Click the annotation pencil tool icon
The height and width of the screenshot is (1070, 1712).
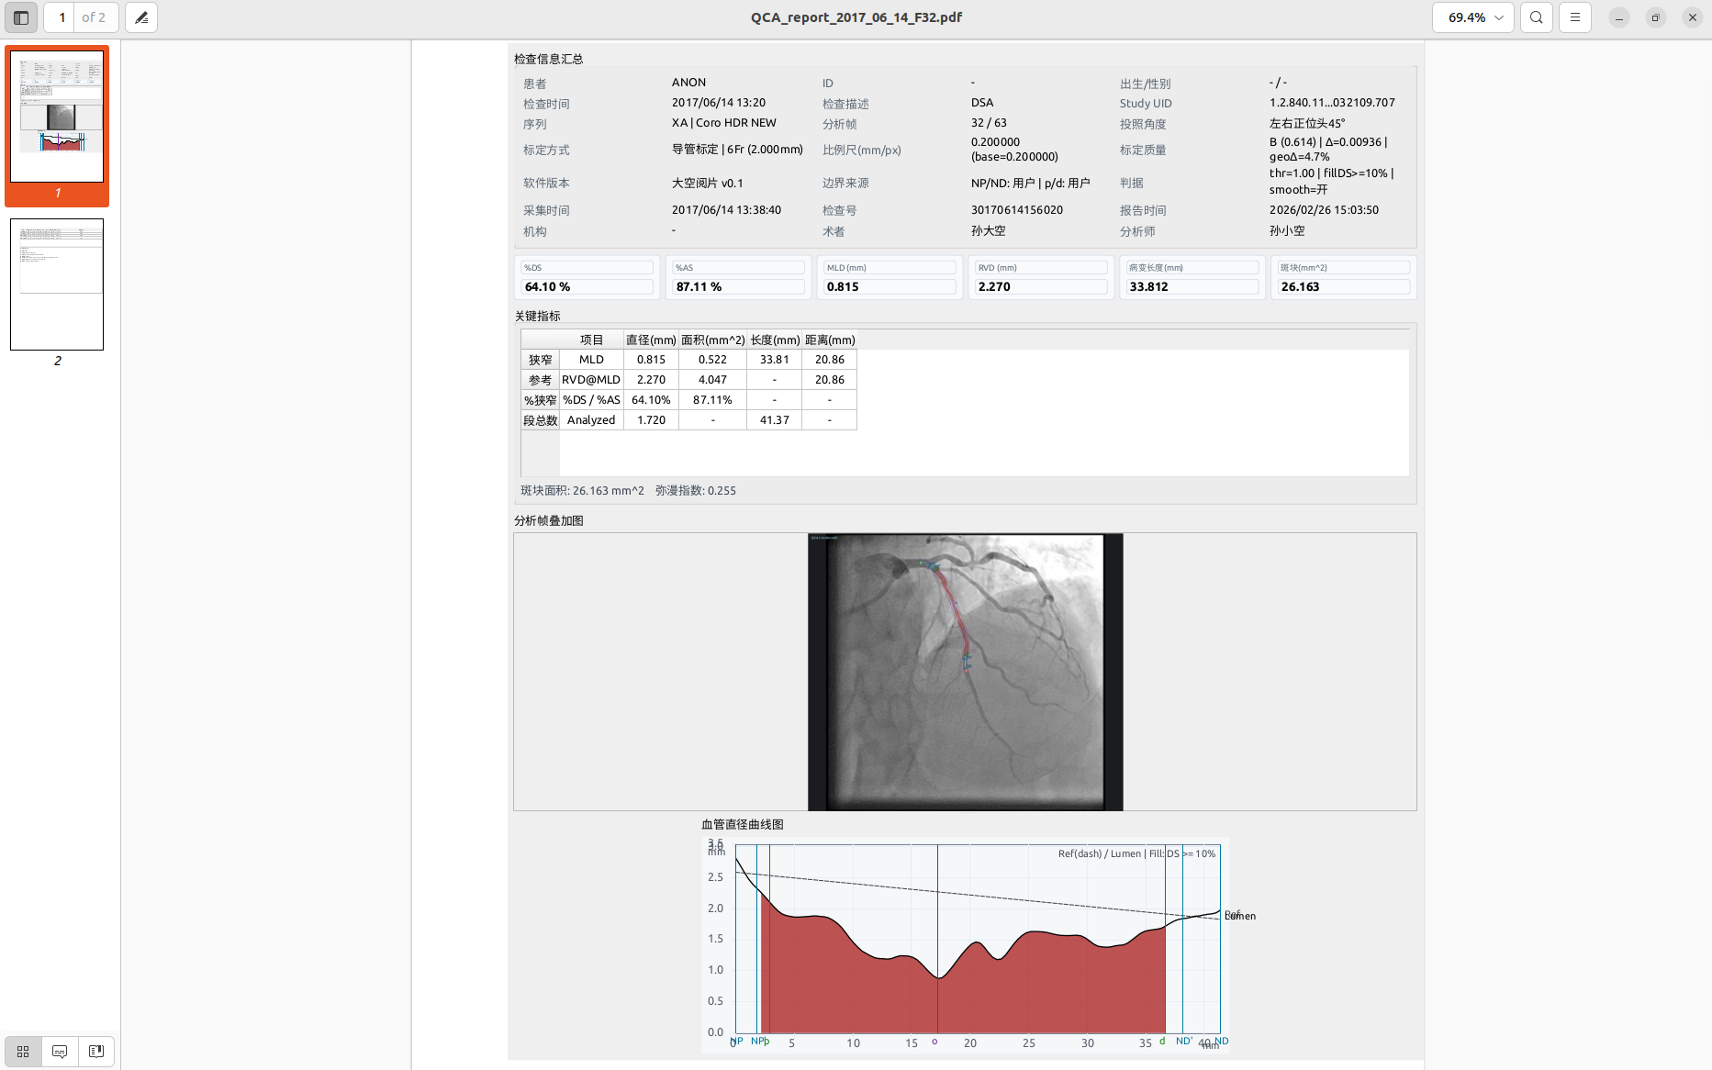coord(141,17)
